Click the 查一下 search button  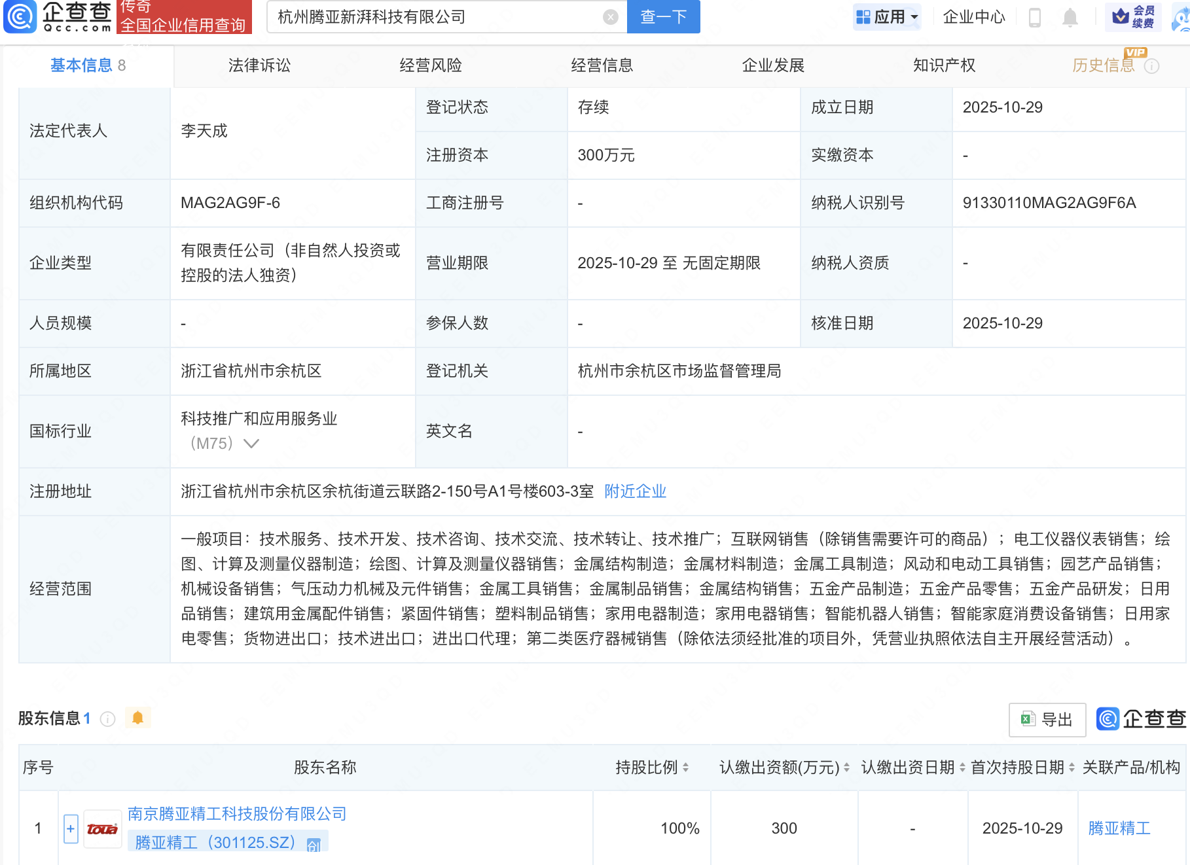coord(663,17)
